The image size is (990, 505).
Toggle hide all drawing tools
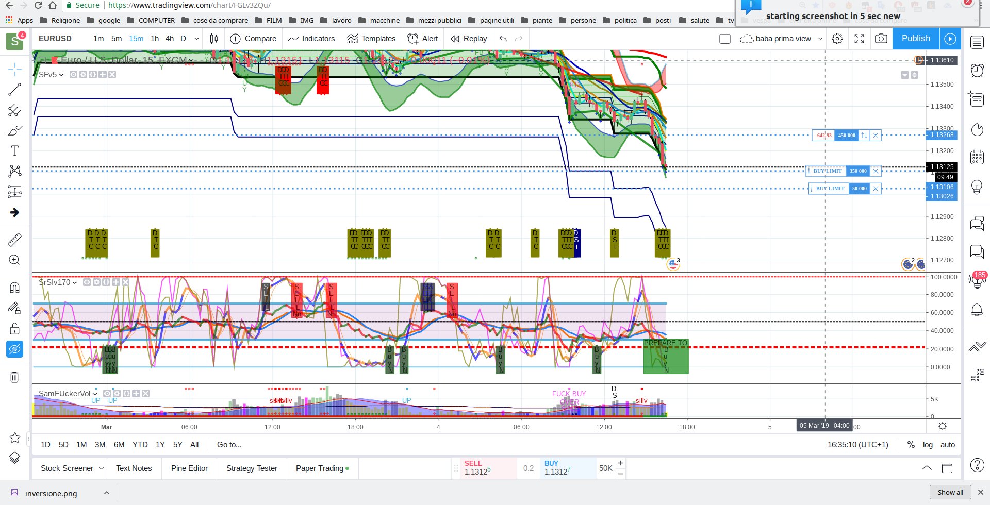click(14, 349)
